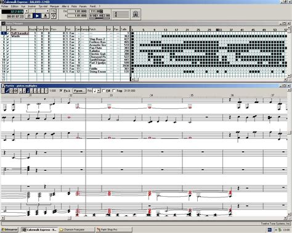Click Cakewalk Express taskbar button
Screen dimensions: 292x233
click(x=39, y=229)
